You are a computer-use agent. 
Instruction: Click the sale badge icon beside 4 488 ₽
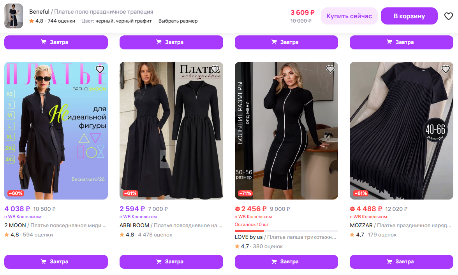[x=352, y=209]
